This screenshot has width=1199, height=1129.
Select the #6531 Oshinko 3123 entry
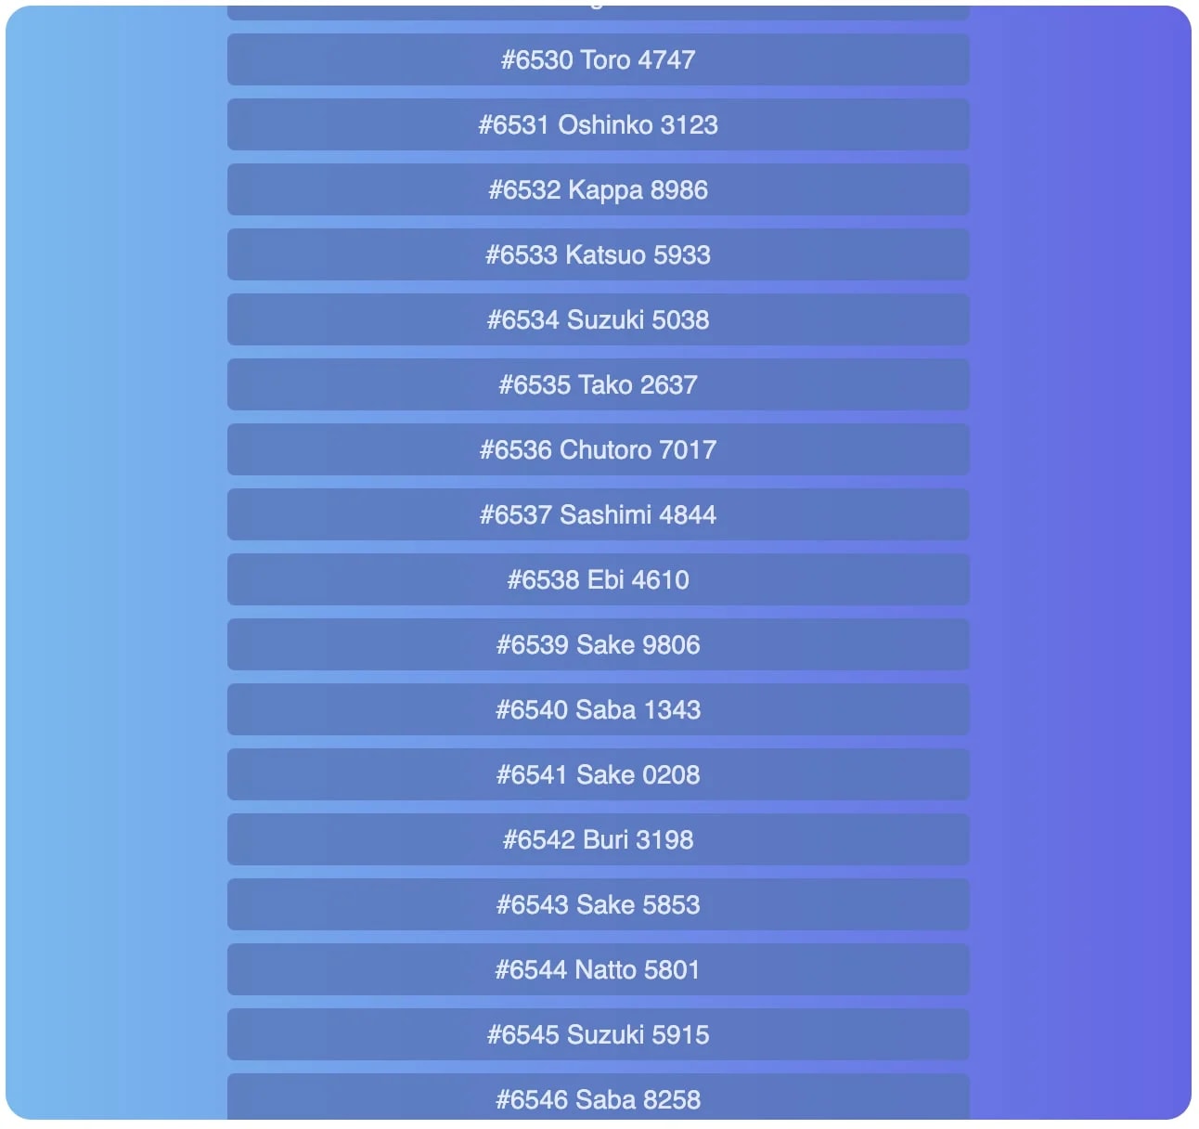coord(599,124)
